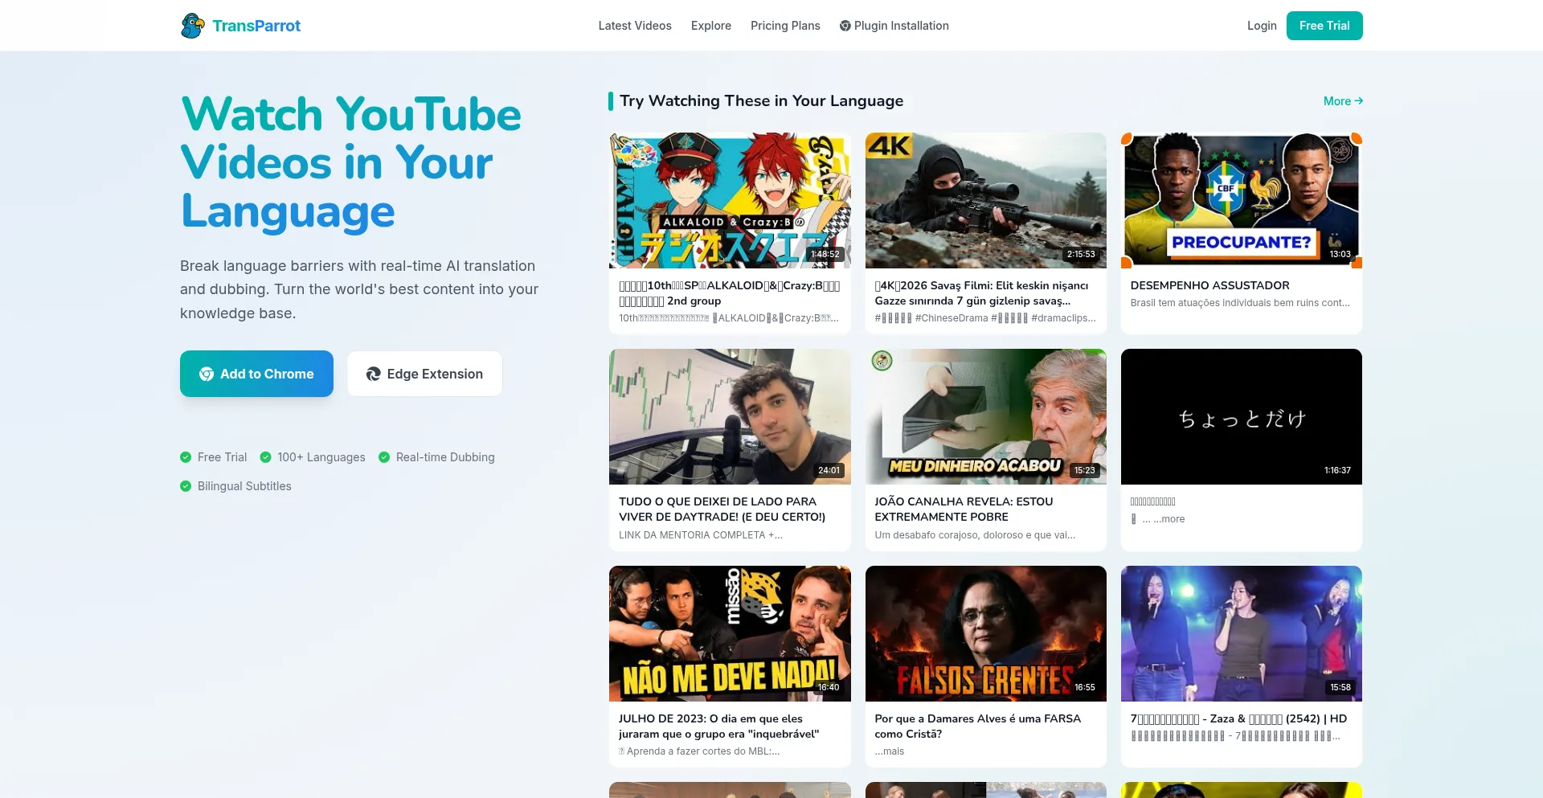Open the 4K sniper war film thumbnail

[985, 200]
